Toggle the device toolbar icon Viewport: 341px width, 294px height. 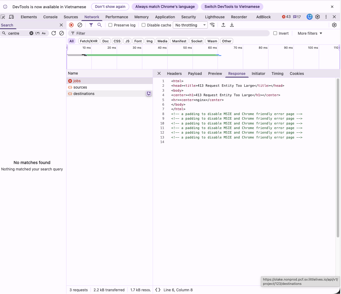coord(11,17)
